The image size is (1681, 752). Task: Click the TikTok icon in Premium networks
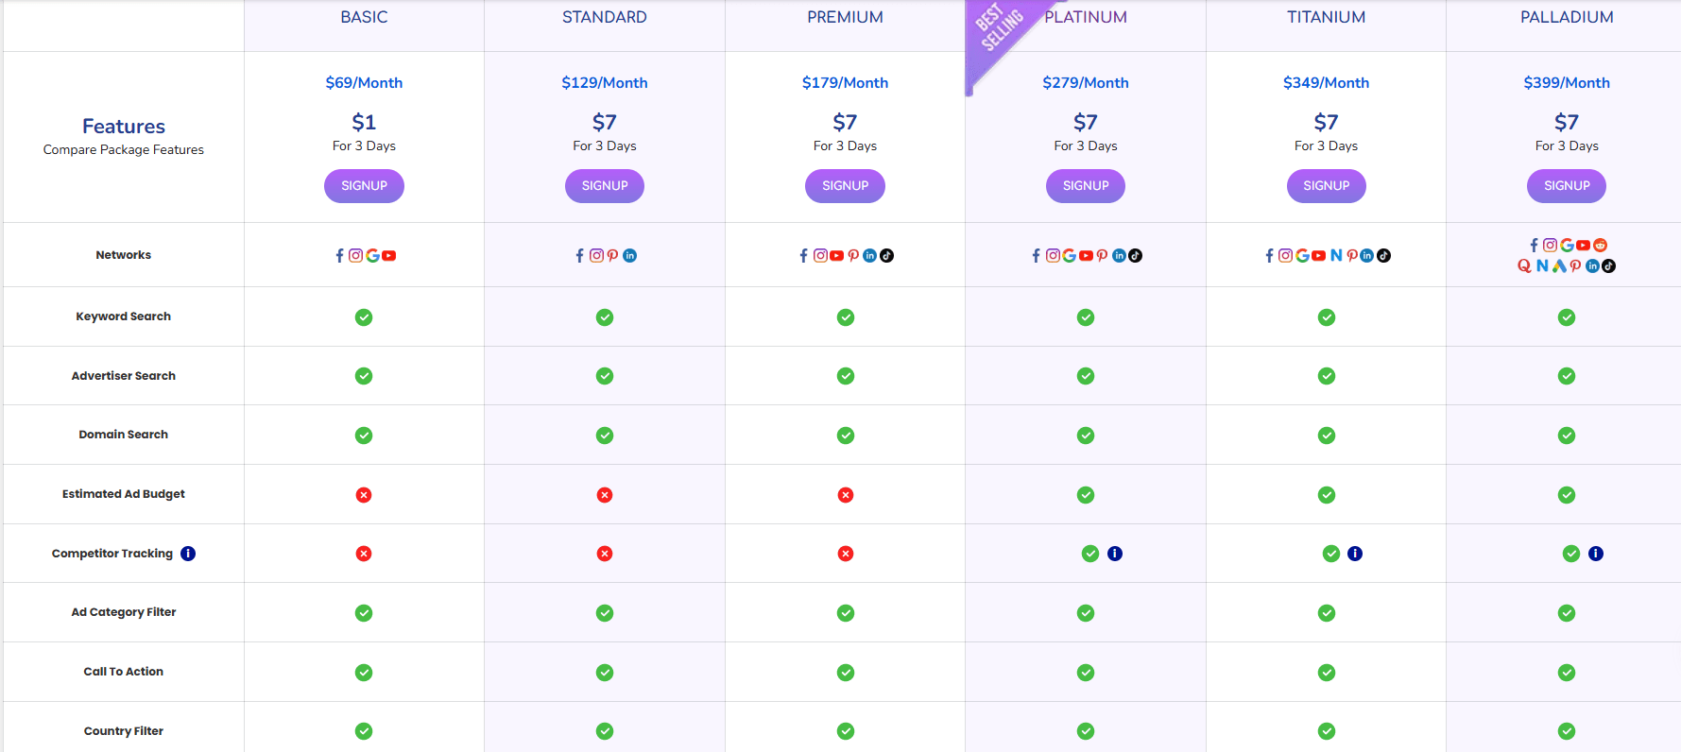point(886,256)
